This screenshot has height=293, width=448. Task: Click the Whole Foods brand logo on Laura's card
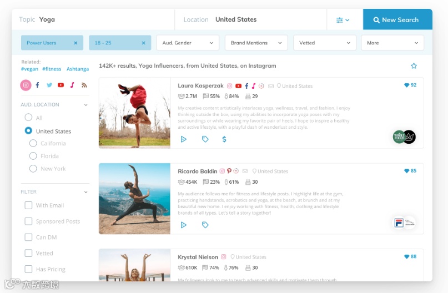click(x=399, y=137)
